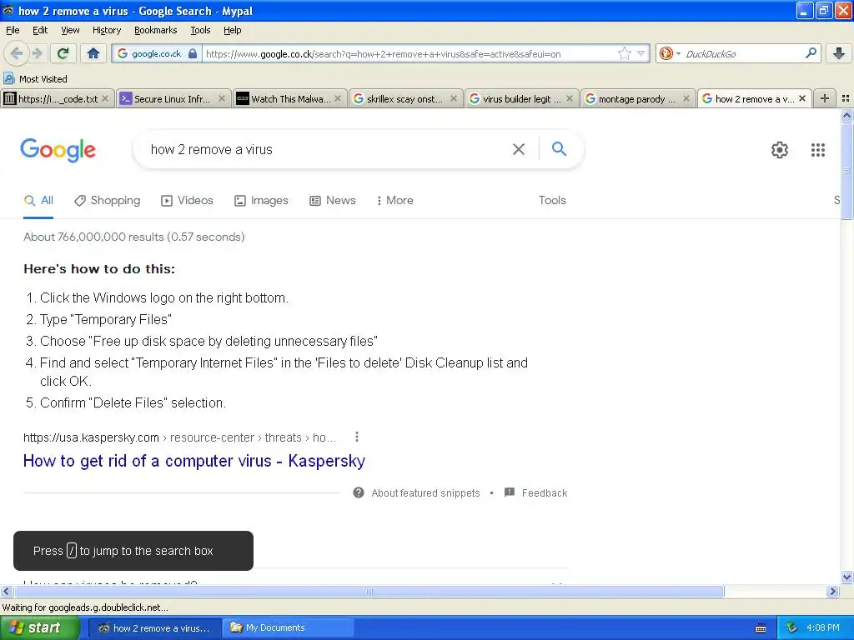Open the URL history dropdown arrow
The height and width of the screenshot is (640, 854).
641,53
